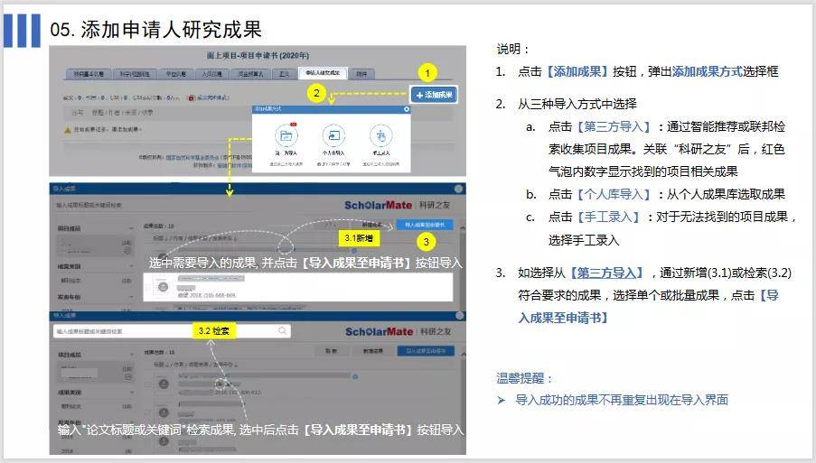Tick first result checkbox in lower dialog
This screenshot has width=816, height=463.
tap(148, 384)
